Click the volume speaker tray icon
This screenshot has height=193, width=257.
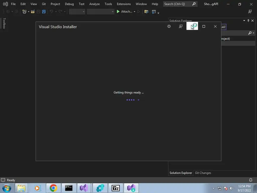(231, 188)
